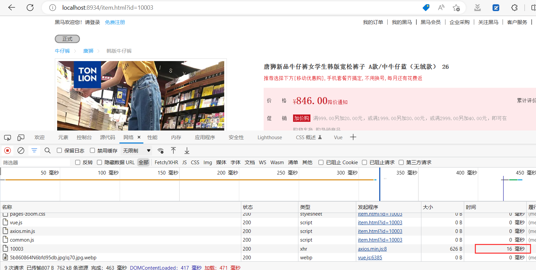Add a new DevTools tab
This screenshot has height=270, width=536.
353,137
